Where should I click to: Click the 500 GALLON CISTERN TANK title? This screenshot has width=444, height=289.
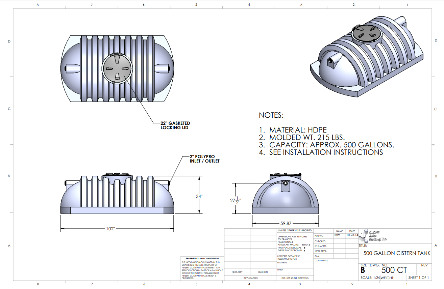(x=397, y=253)
